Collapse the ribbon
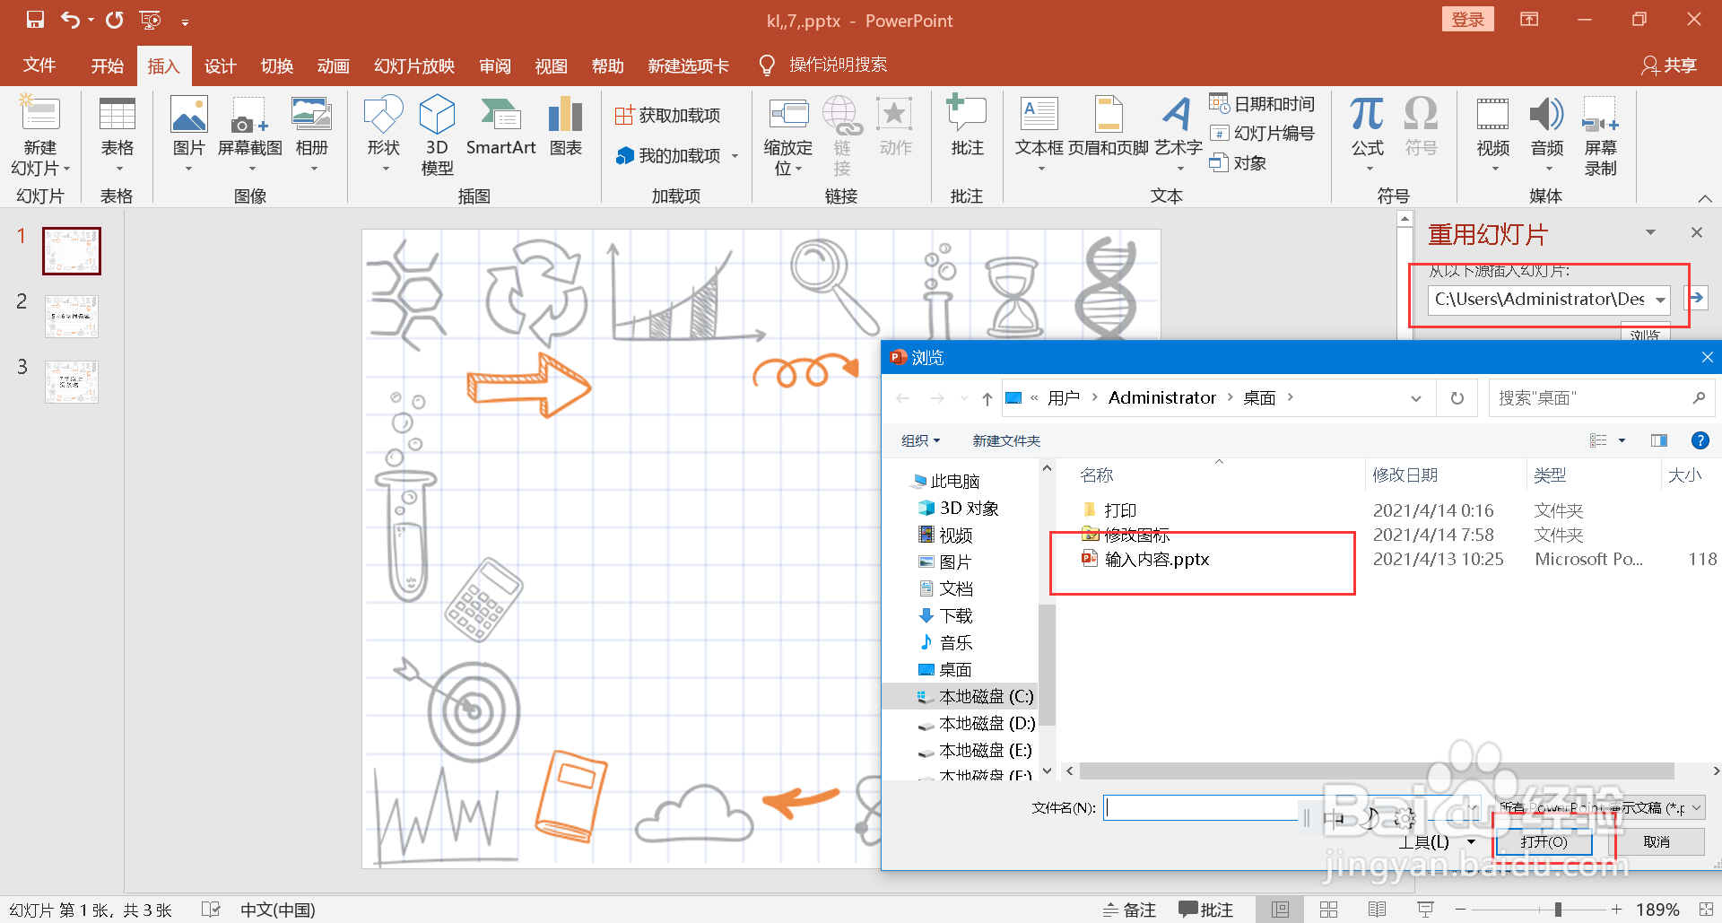This screenshot has width=1722, height=923. tap(1705, 198)
